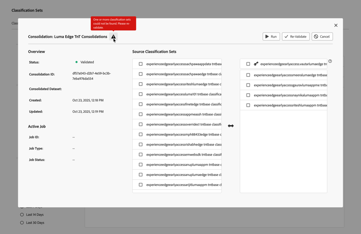Select Last 30 Days radio option
361x234 pixels.
pos(22,223)
